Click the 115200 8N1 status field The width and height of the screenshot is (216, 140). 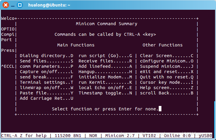68,136
